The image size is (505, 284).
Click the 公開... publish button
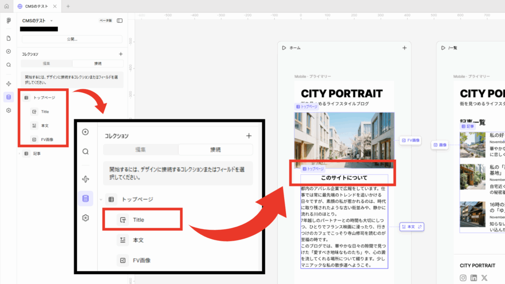(72, 39)
